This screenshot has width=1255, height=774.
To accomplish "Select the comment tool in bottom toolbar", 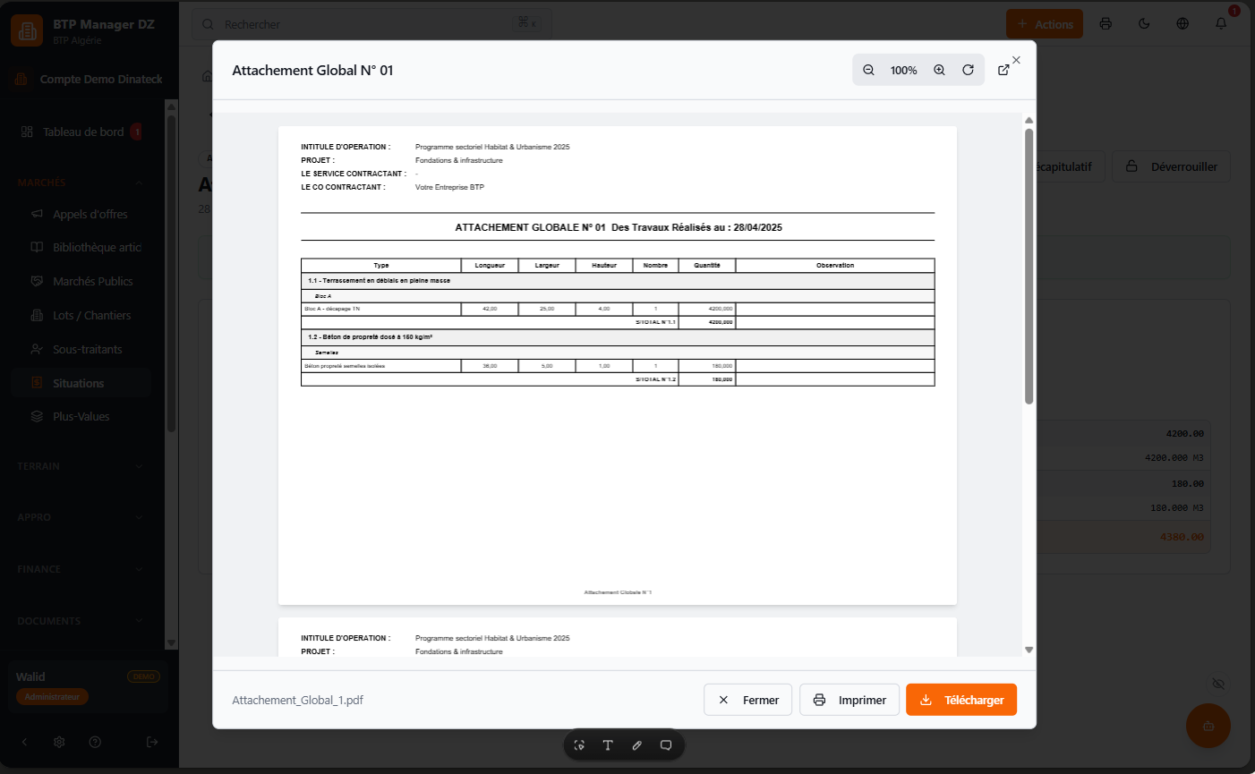I will [x=666, y=745].
